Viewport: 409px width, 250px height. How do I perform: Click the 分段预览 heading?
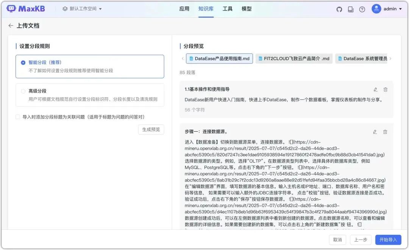(x=194, y=46)
